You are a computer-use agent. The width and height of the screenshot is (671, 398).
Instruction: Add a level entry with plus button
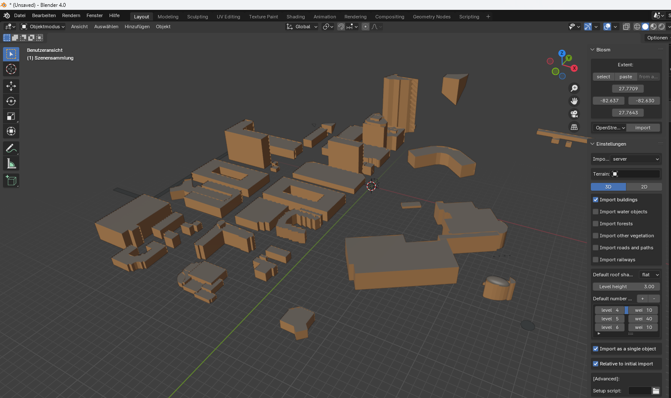642,299
